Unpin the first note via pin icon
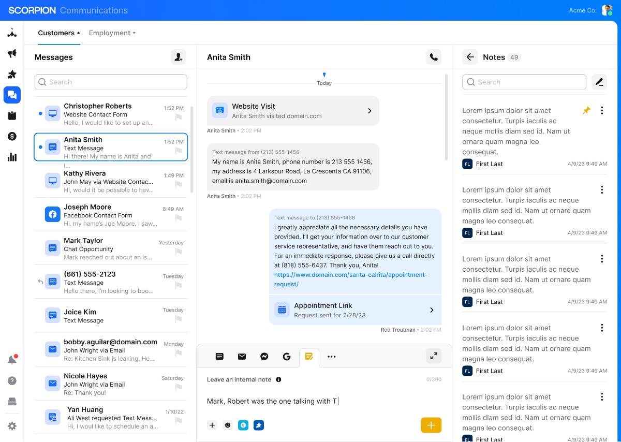 (x=586, y=111)
